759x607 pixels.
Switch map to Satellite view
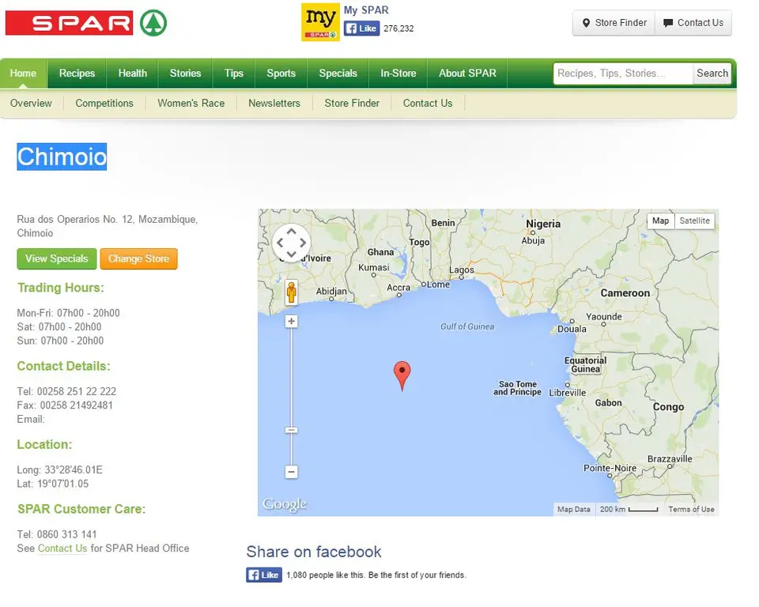(x=694, y=221)
